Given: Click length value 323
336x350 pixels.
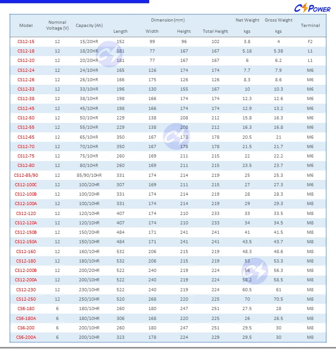Looking at the screenshot, I should pos(121,337).
